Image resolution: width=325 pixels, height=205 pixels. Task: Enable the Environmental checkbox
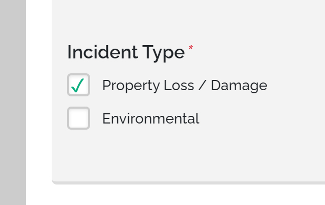pyautogui.click(x=78, y=118)
